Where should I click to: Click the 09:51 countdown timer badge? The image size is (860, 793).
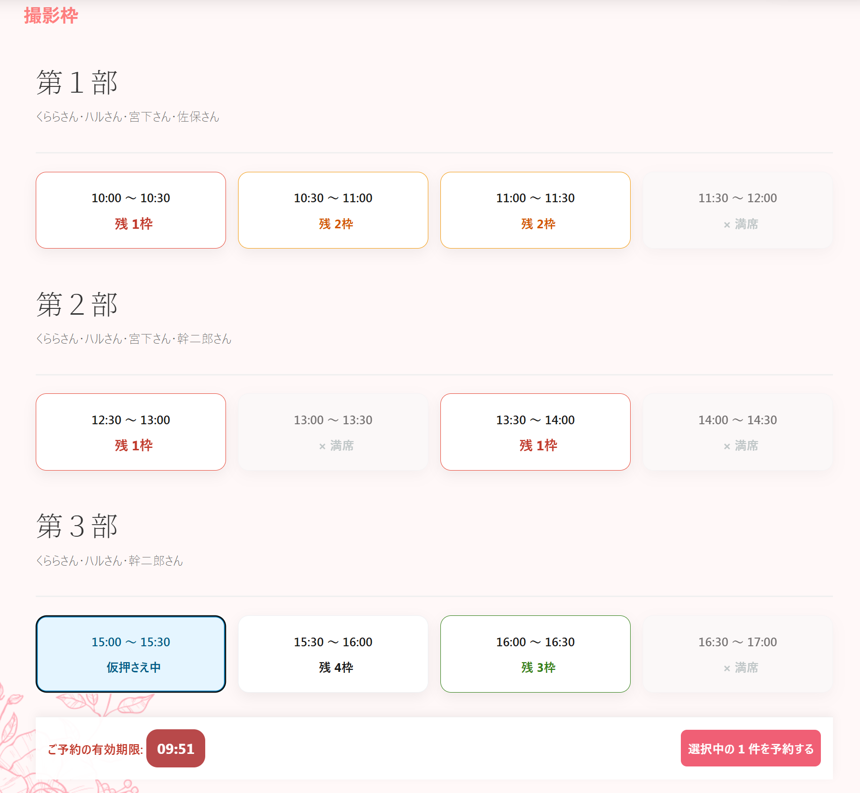point(175,749)
